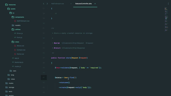The height and width of the screenshot is (96, 171).
Task: Click the Form.js file icon
Action: [15, 37]
